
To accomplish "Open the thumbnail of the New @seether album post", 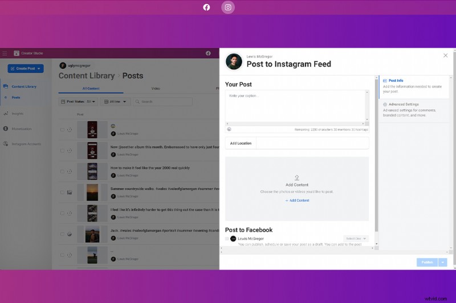I will pos(92,151).
